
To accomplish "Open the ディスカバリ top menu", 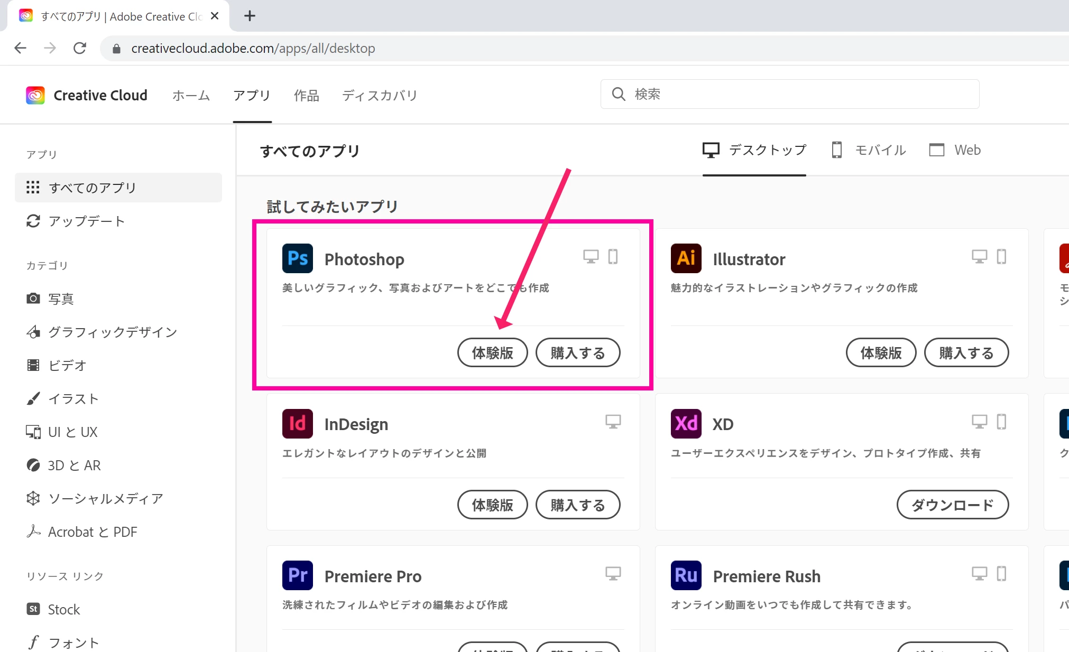I will 379,96.
